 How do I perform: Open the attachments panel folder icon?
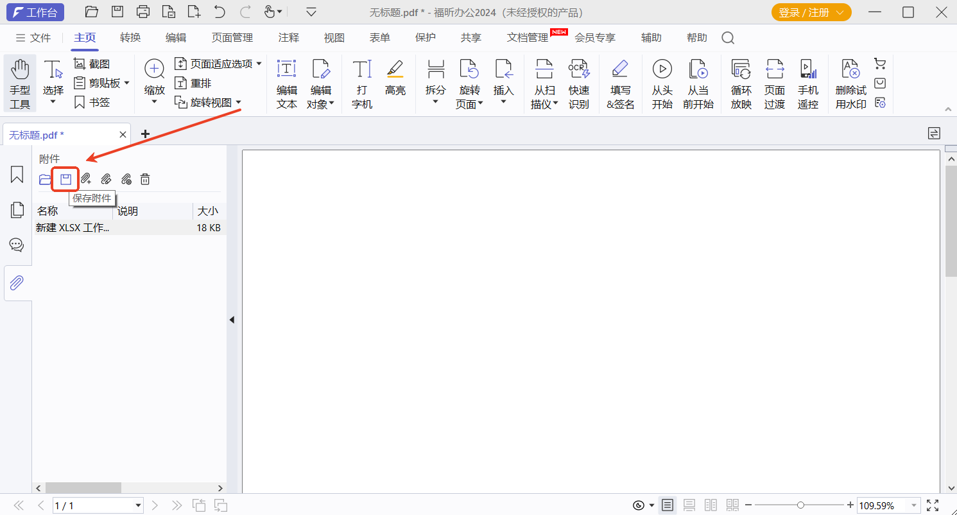45,179
